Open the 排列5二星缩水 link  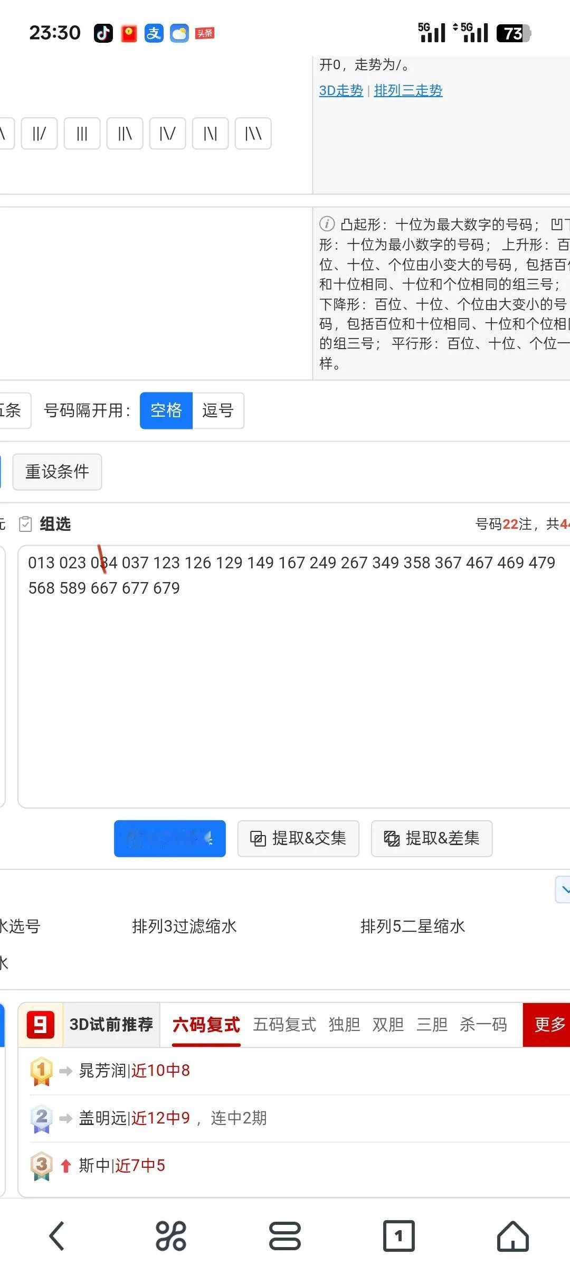coord(413,926)
